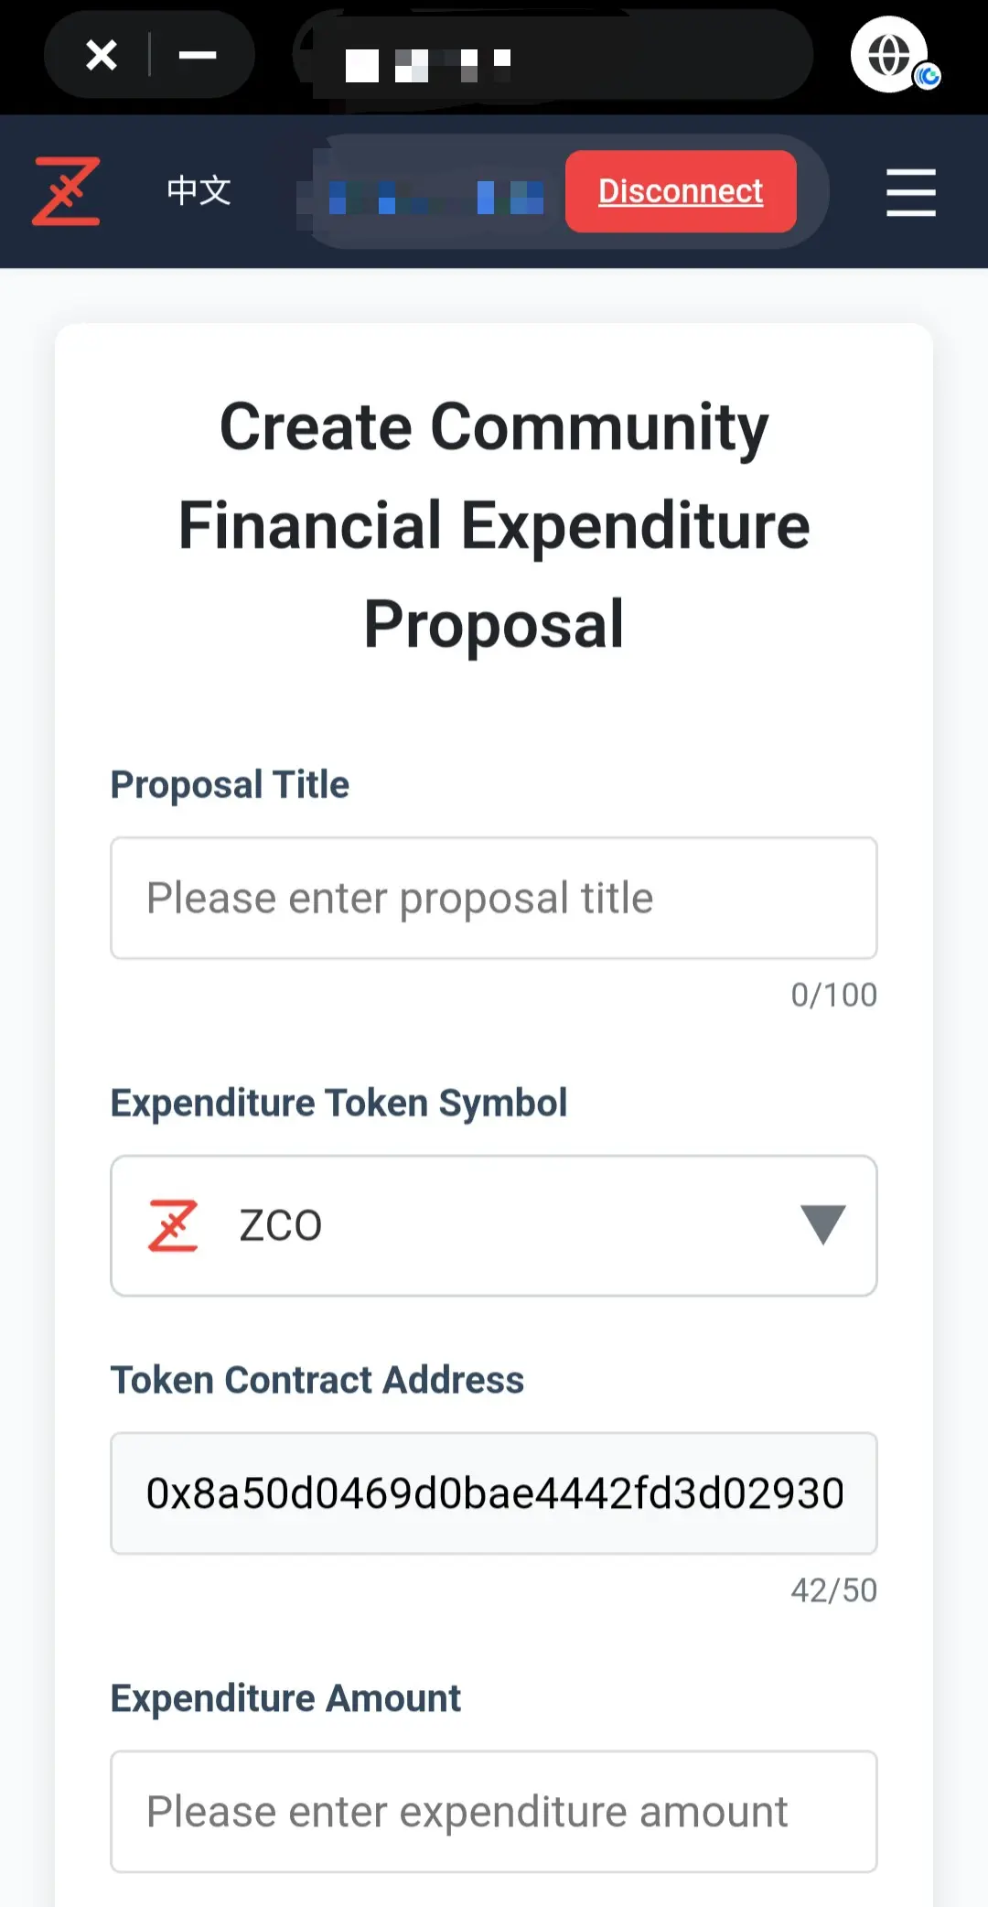The image size is (988, 1907).
Task: Click the Expenditure Token Symbol label
Action: tap(338, 1103)
